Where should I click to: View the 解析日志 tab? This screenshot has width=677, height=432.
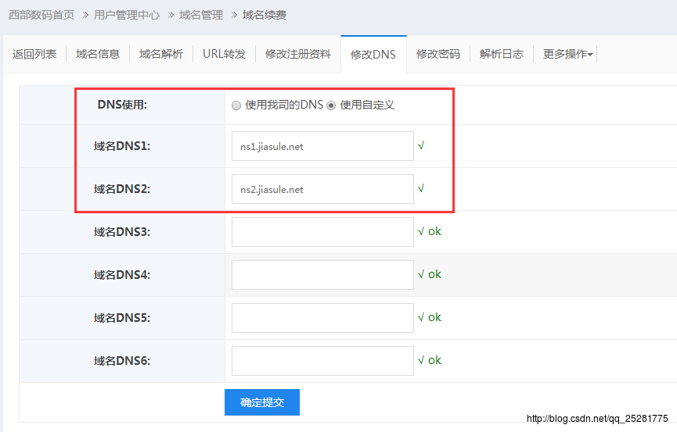(502, 54)
